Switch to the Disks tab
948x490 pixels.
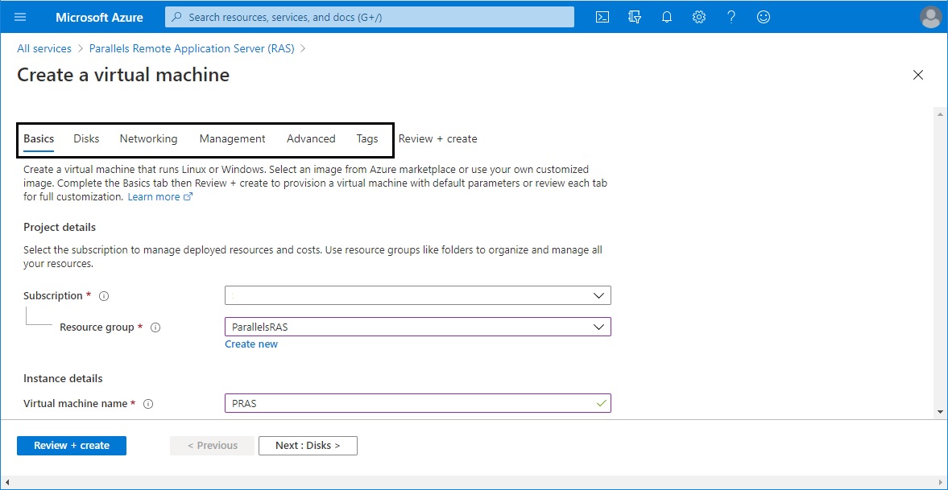tap(85, 138)
